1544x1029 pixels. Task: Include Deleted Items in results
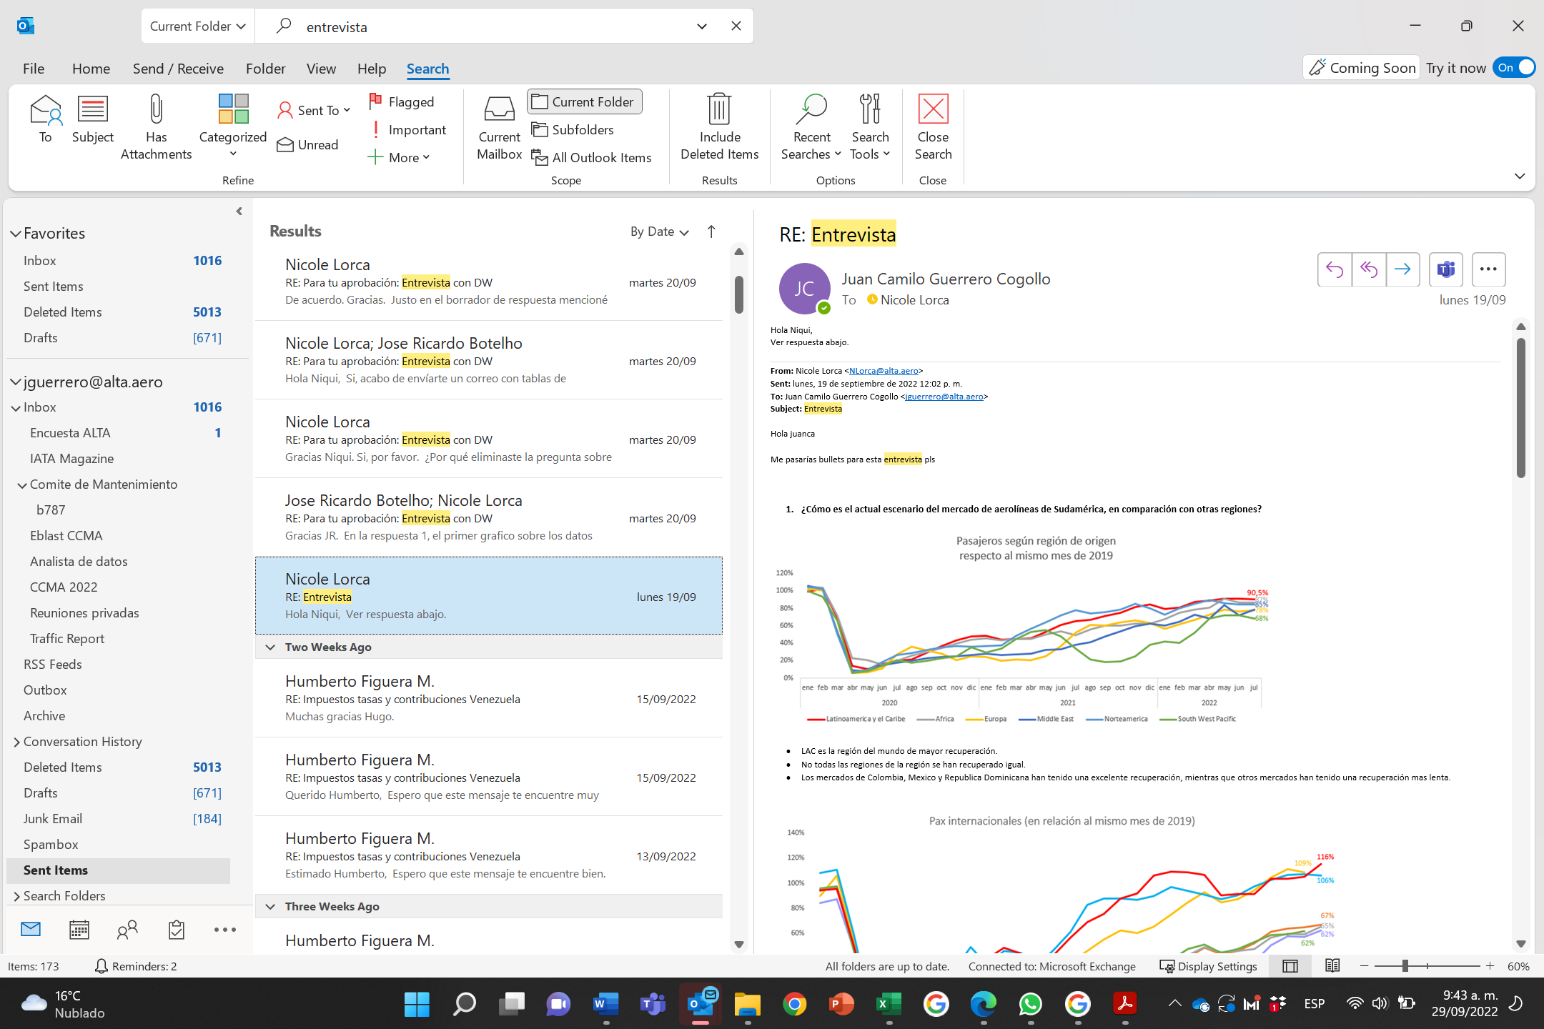(719, 127)
